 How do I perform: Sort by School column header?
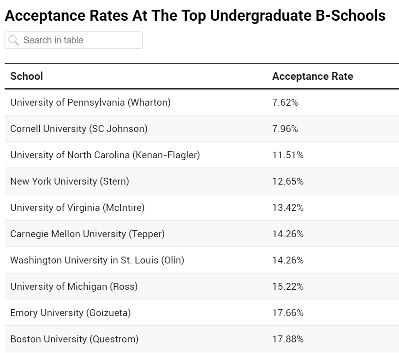point(27,76)
